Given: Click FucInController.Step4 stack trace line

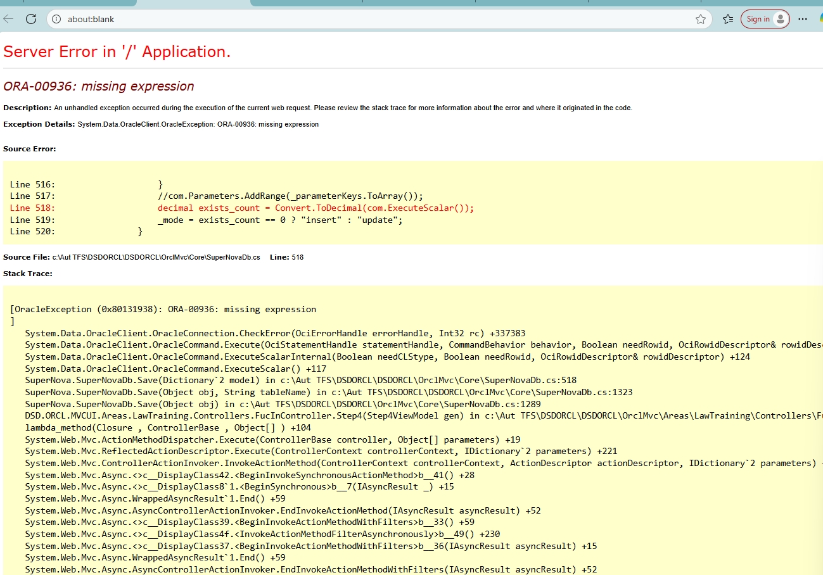Looking at the screenshot, I should click(424, 416).
